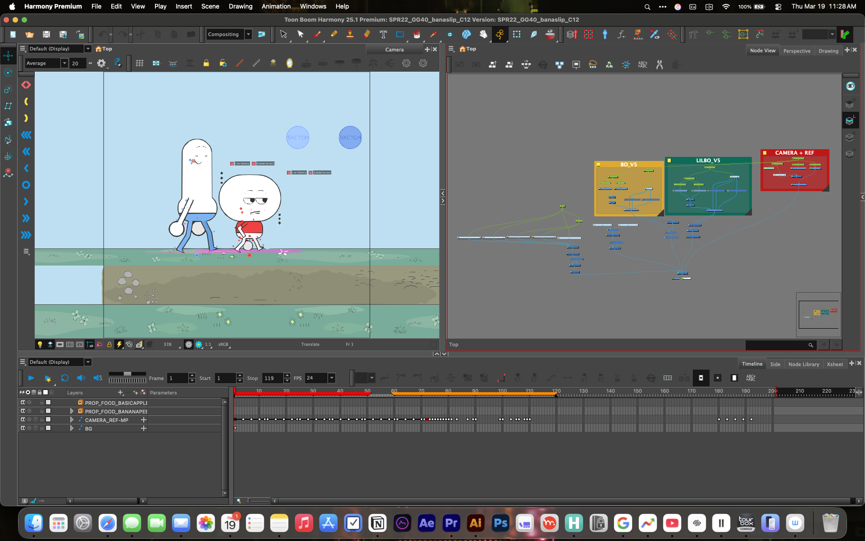865x541 pixels.
Task: Select the Stamp tool
Action: [350, 34]
